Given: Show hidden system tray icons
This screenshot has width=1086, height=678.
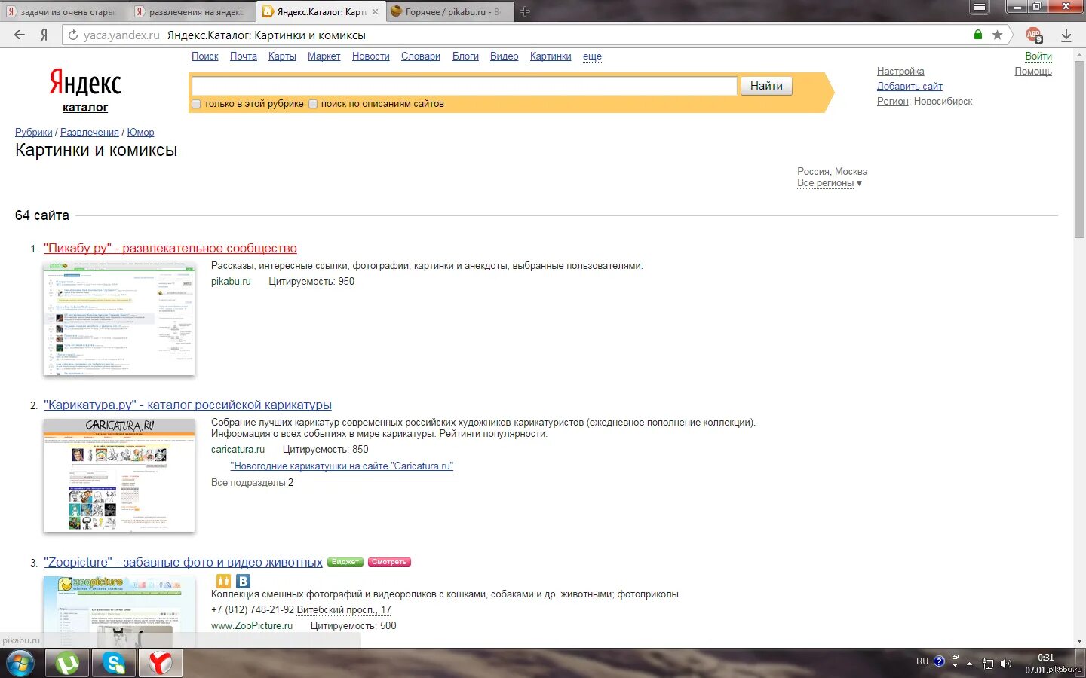Looking at the screenshot, I should [970, 664].
